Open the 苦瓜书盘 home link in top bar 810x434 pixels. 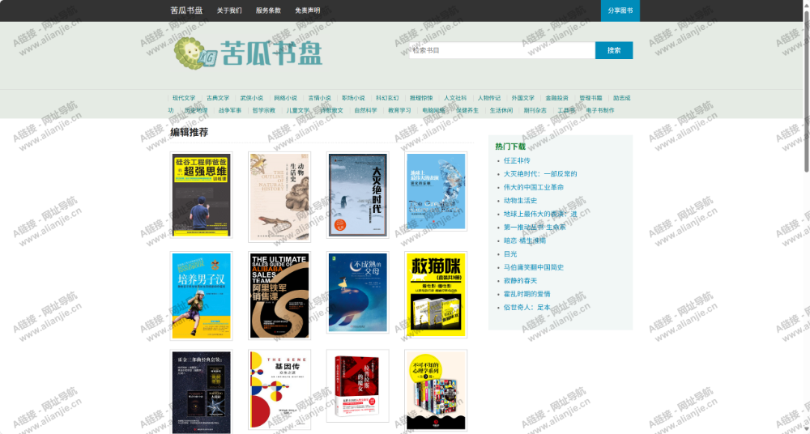pos(186,11)
